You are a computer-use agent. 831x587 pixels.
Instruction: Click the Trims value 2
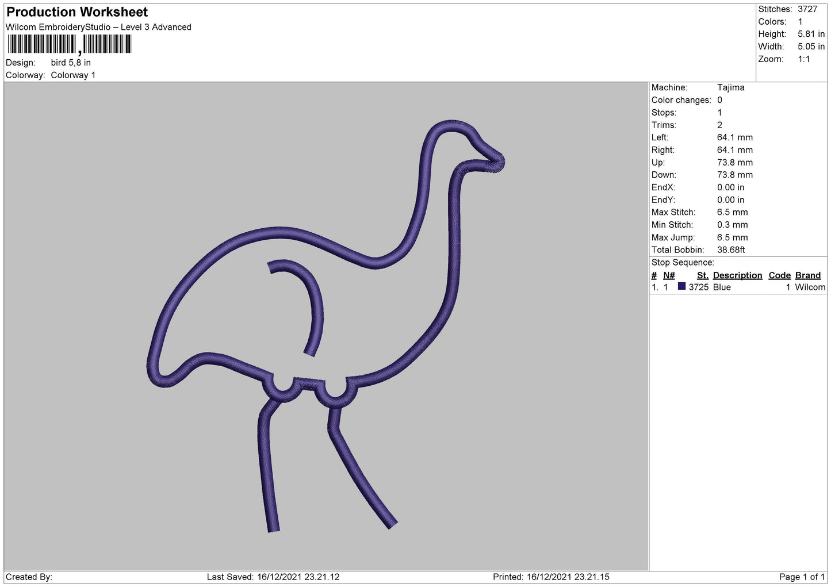719,125
